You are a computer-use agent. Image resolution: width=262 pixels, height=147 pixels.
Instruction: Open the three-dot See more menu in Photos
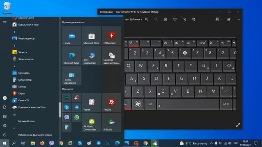coord(238,20)
